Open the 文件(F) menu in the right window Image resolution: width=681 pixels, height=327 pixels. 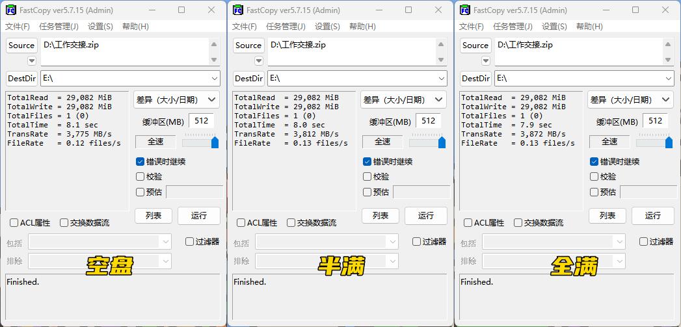pos(471,27)
